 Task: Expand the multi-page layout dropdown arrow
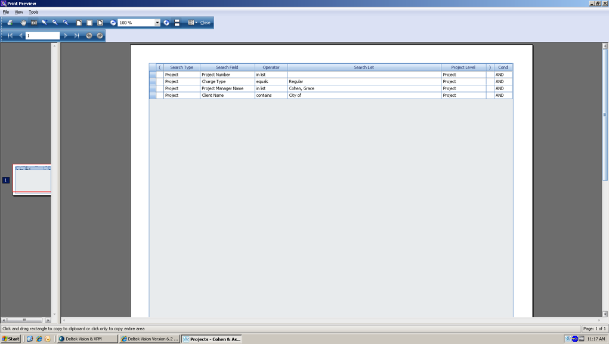point(196,23)
